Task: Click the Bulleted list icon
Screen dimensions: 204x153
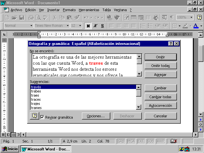Action: pos(150,26)
